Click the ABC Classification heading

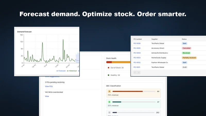click(x=113, y=86)
